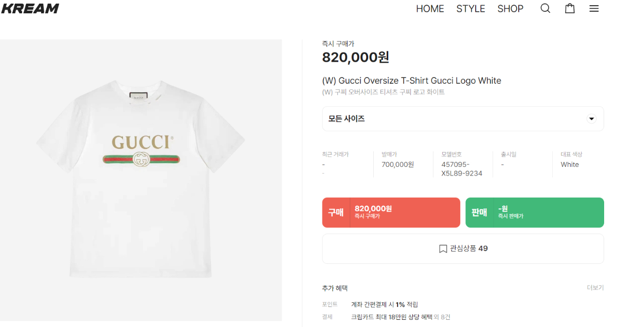Open the hamburger menu icon
617x327 pixels.
594,8
